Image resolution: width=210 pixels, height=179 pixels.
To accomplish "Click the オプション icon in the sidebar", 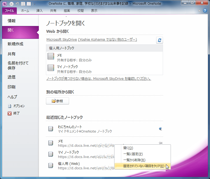I will (x=9, y=106).
